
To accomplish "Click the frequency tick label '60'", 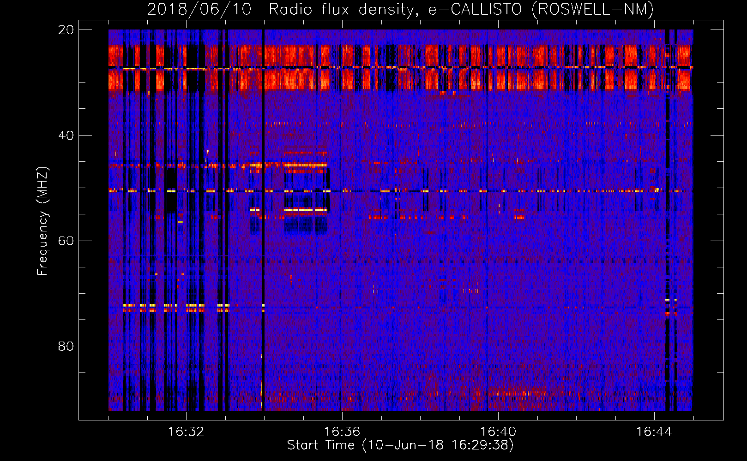I will (66, 241).
